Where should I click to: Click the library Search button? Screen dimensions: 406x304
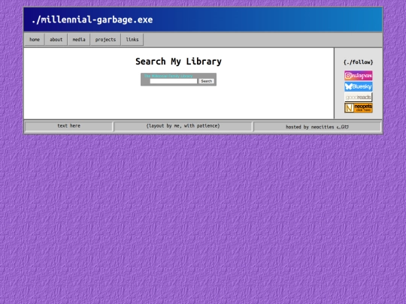click(206, 81)
